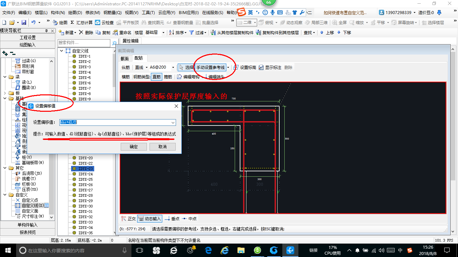Open 基础层 floor dropdown
This screenshot has height=257, width=458.
(163, 32)
